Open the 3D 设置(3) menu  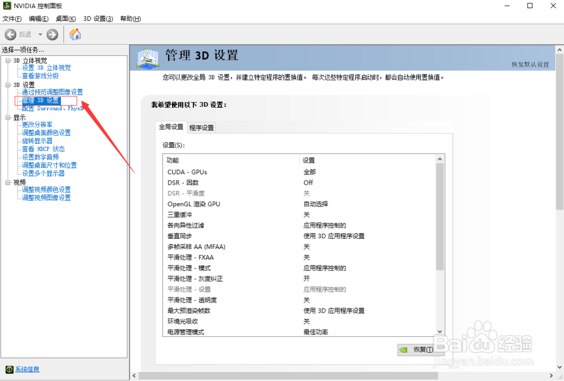point(98,19)
